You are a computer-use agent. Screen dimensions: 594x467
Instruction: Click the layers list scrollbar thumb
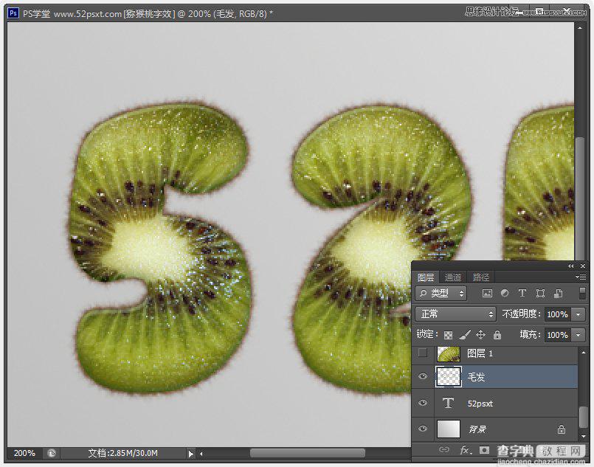(x=584, y=417)
